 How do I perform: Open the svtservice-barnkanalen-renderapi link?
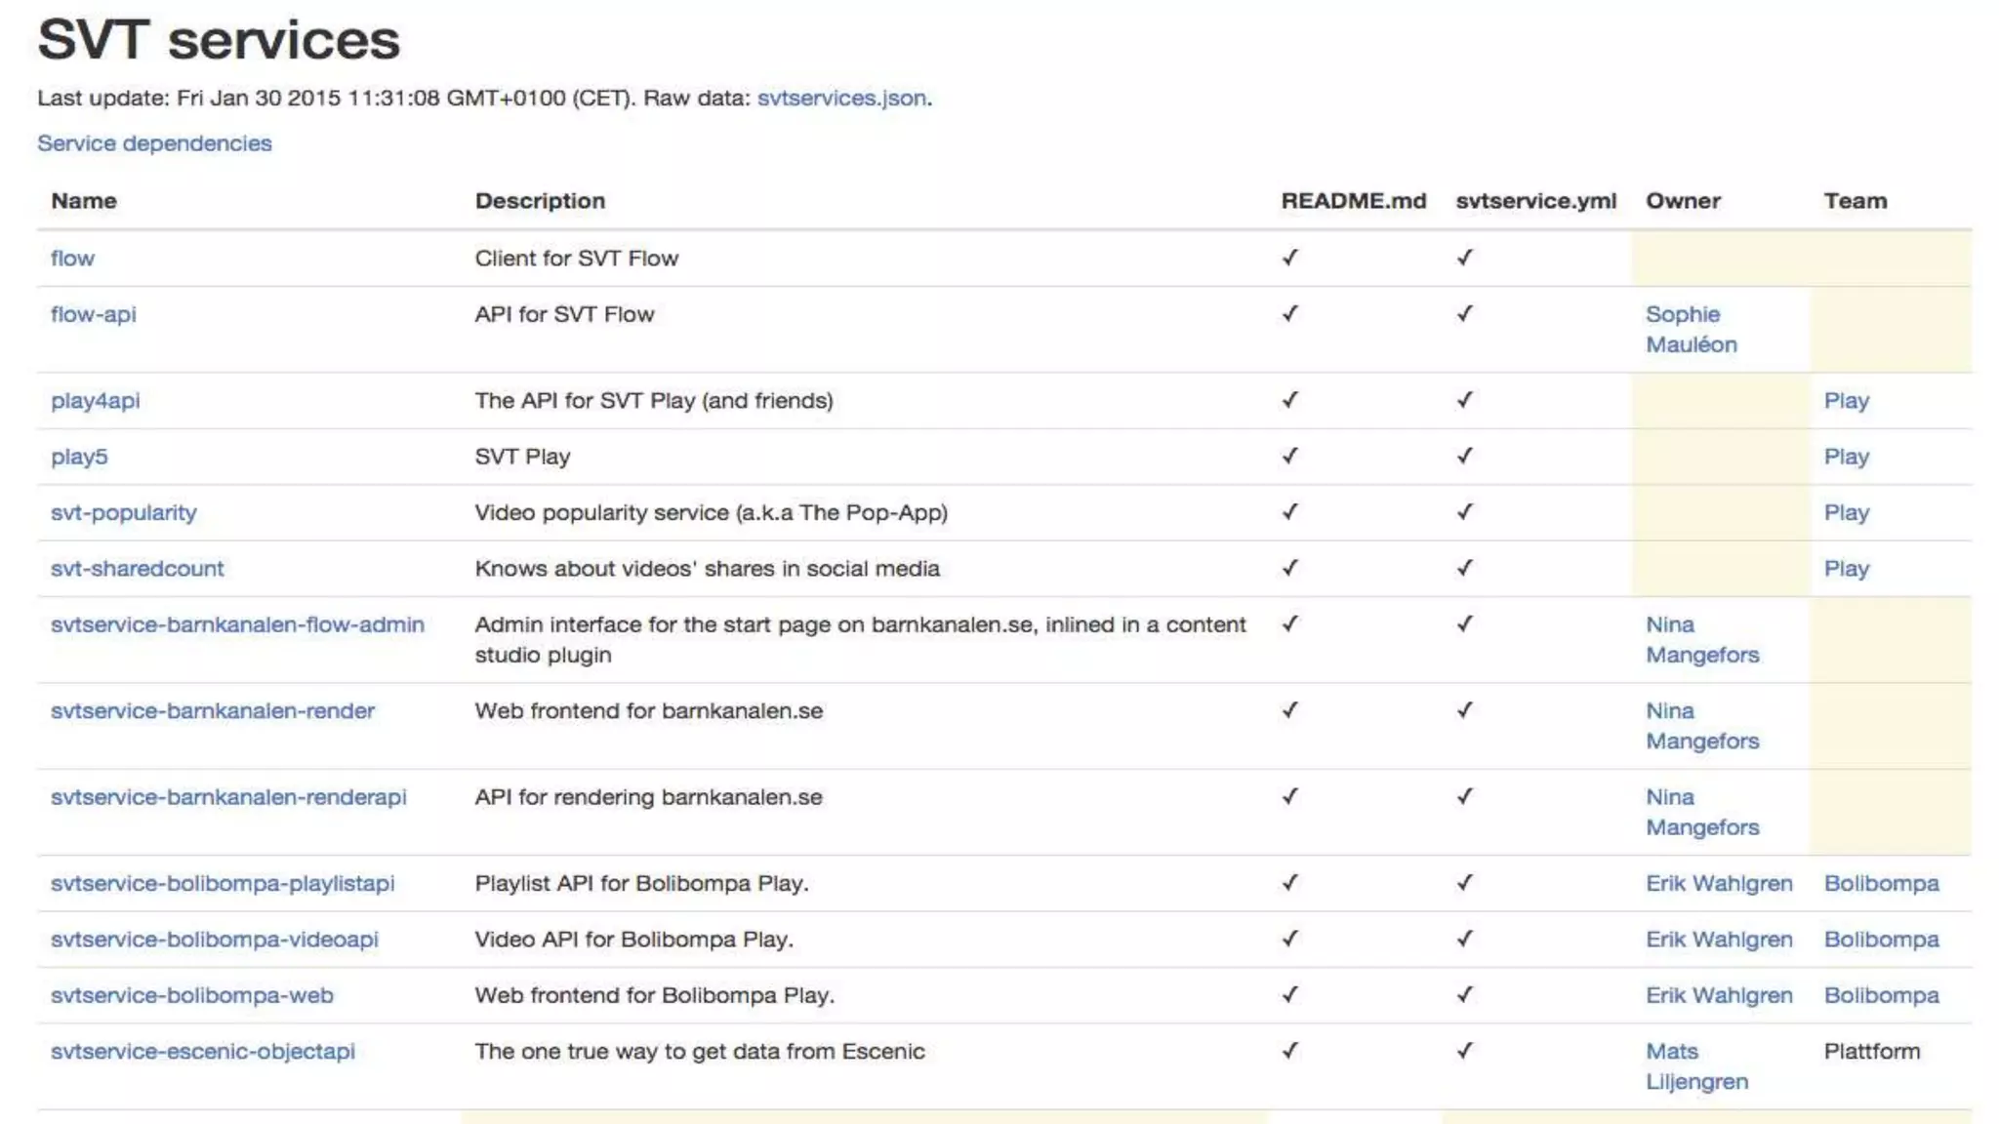pos(228,797)
